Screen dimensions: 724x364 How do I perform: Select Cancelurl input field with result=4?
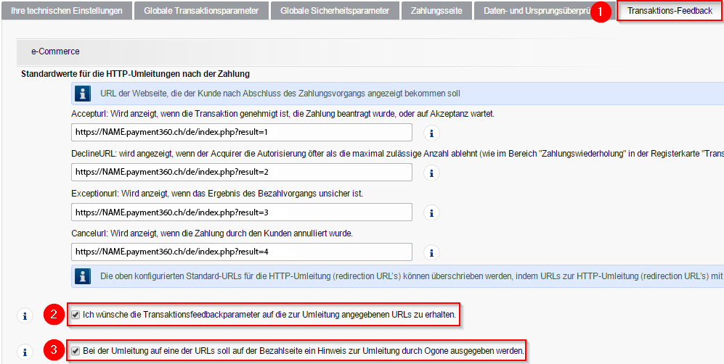pyautogui.click(x=241, y=252)
